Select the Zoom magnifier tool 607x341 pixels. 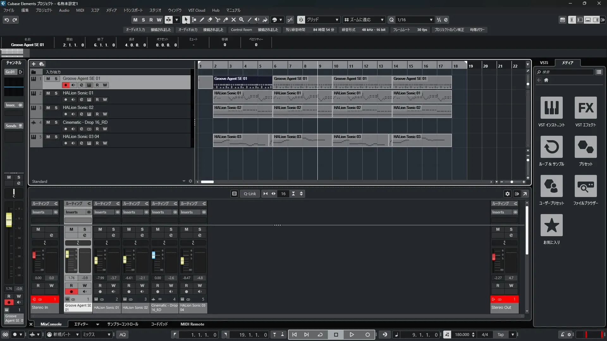point(242,20)
